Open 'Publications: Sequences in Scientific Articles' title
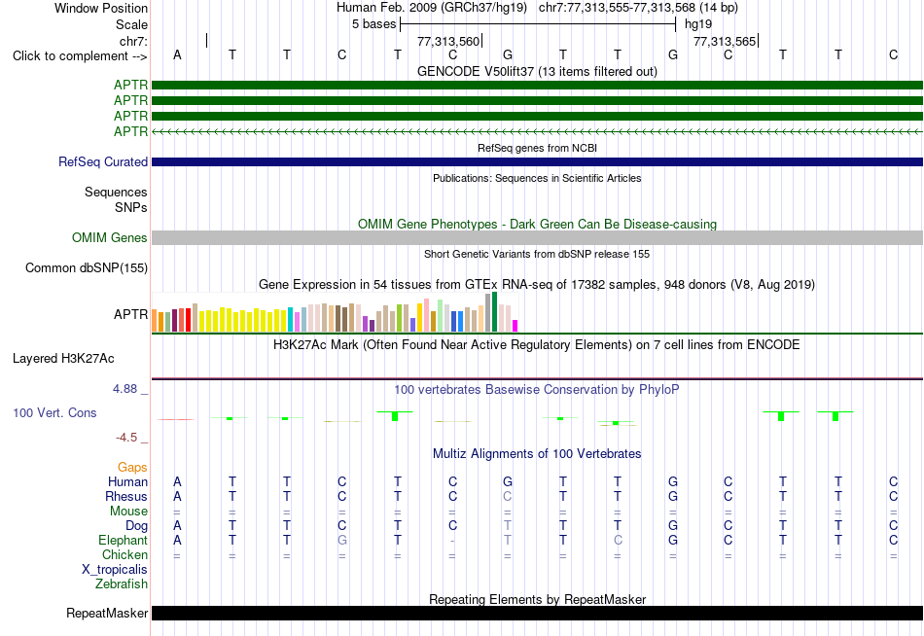 [537, 178]
